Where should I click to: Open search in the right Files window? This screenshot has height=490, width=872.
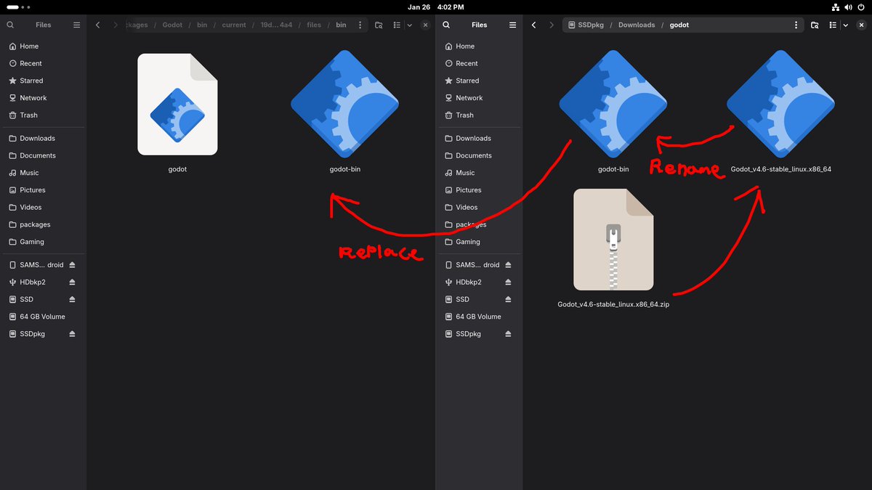pos(446,25)
